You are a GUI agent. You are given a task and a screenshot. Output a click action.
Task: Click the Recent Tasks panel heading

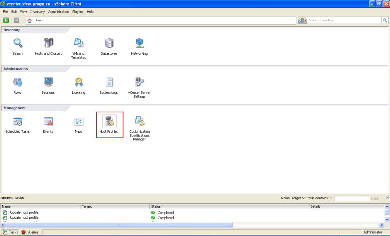click(x=12, y=198)
